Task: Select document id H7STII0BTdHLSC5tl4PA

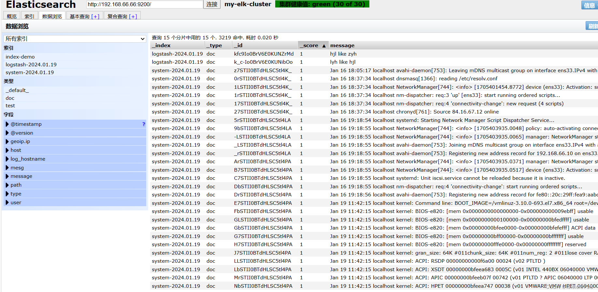Action: click(x=263, y=244)
